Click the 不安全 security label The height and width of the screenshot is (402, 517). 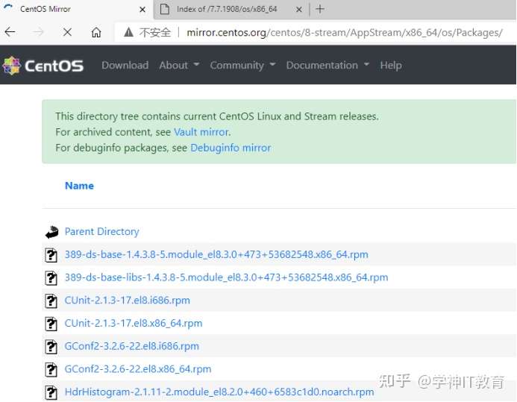pos(154,32)
